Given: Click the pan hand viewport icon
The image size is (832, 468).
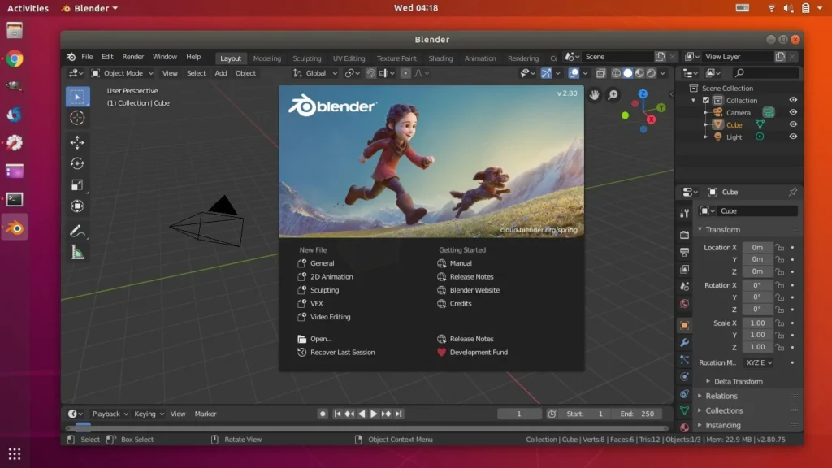Looking at the screenshot, I should point(594,95).
